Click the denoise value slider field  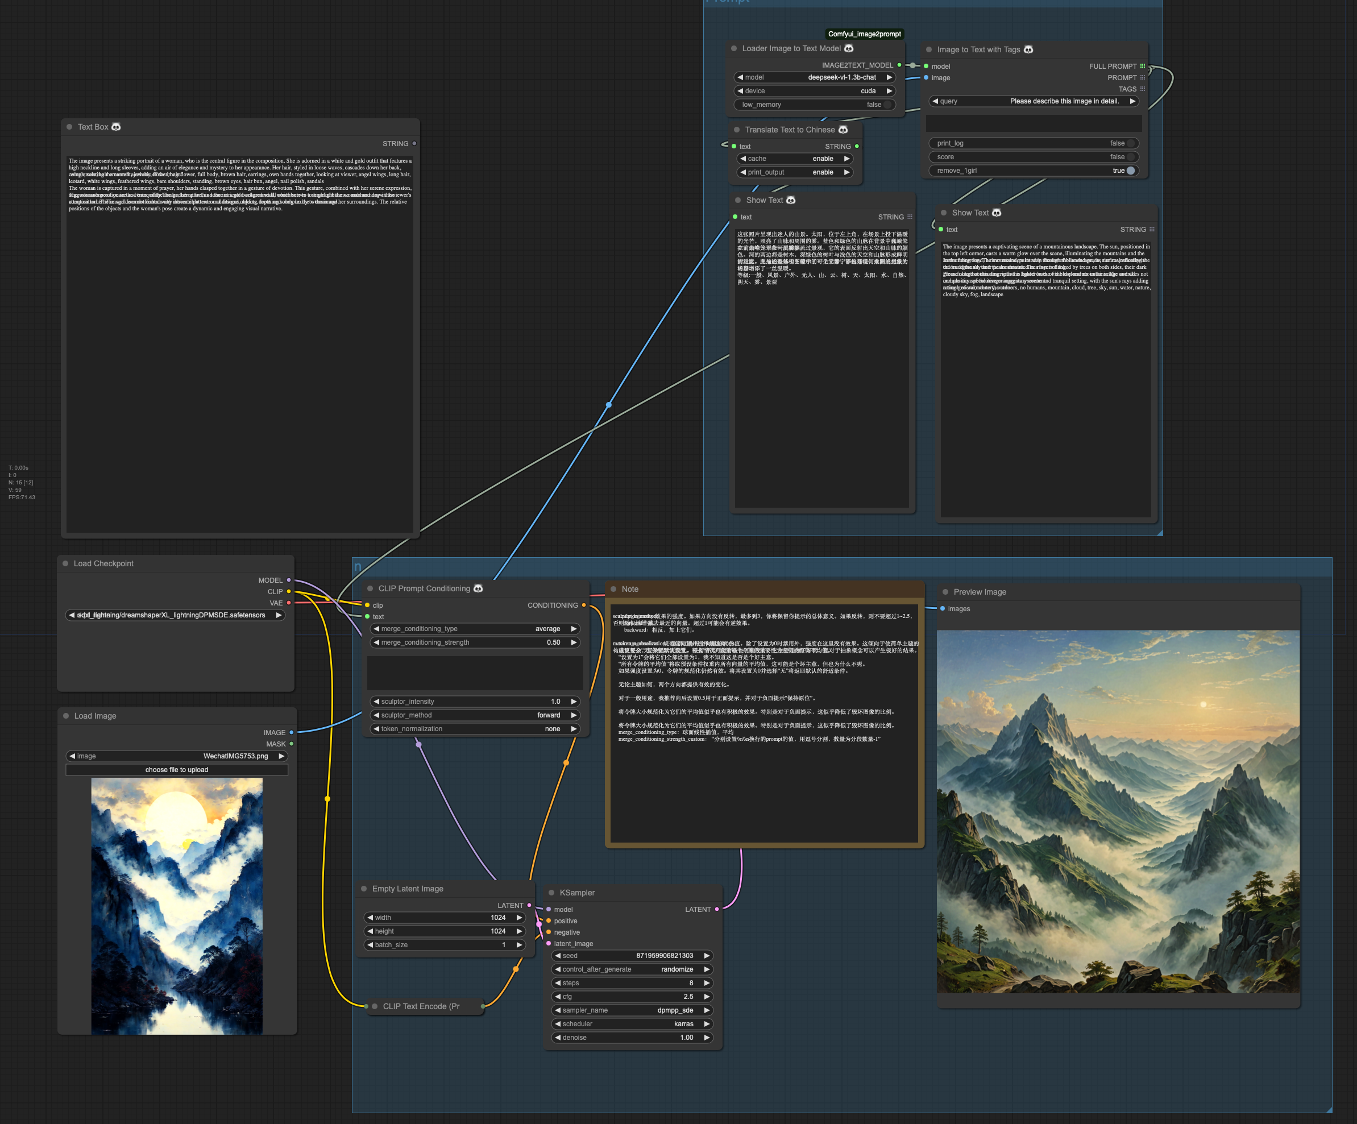tap(632, 1038)
